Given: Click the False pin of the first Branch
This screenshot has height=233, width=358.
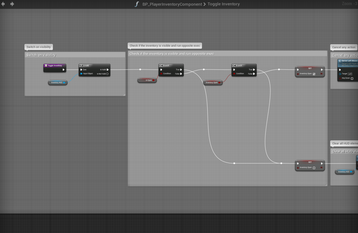Looking at the screenshot, I should (181, 74).
